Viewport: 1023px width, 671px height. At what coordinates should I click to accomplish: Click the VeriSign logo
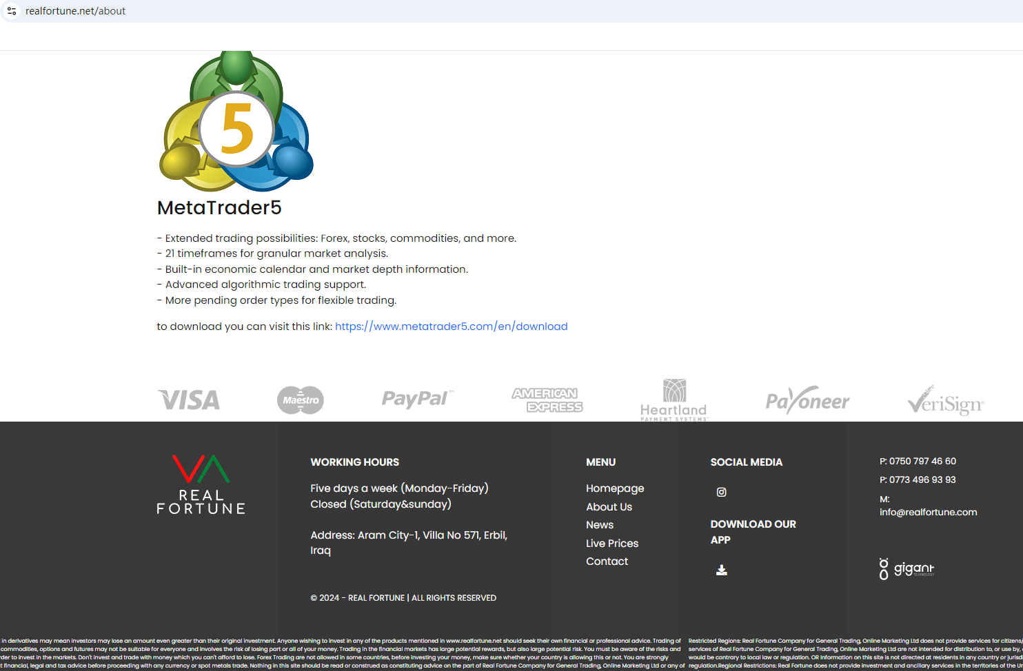946,400
